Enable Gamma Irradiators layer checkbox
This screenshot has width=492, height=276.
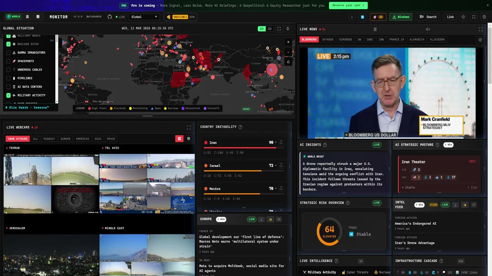click(x=8, y=53)
